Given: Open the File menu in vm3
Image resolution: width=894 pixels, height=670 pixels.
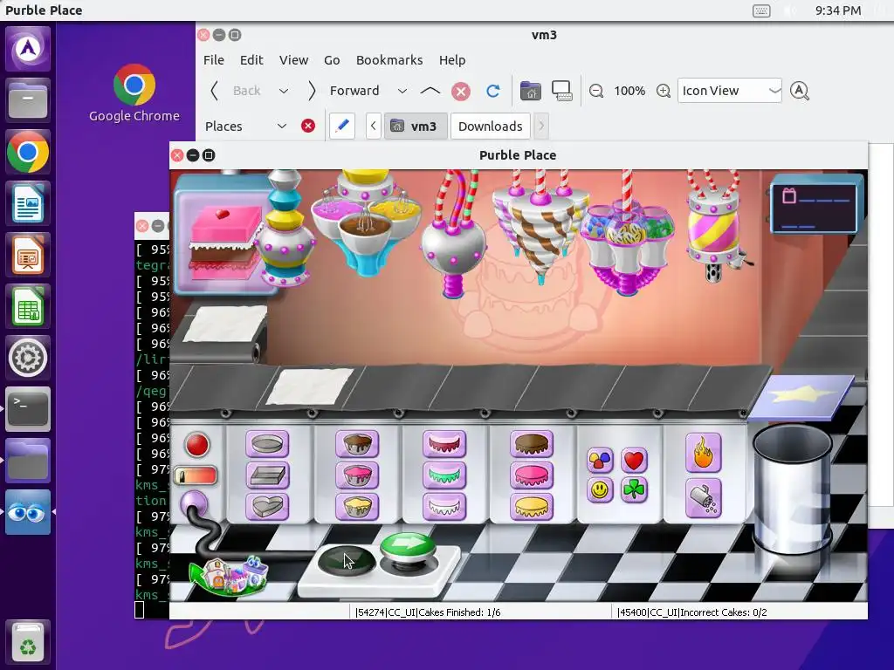Looking at the screenshot, I should 214,60.
